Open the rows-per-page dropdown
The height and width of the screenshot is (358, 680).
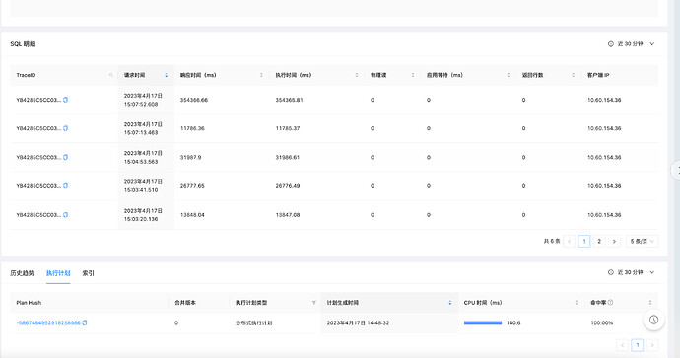coord(642,241)
